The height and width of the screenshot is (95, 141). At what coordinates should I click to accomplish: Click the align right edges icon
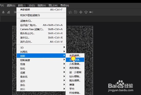[x=8, y=12]
